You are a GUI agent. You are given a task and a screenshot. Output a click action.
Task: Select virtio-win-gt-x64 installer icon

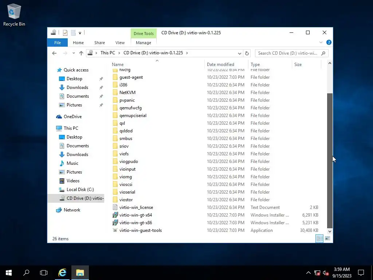point(115,215)
